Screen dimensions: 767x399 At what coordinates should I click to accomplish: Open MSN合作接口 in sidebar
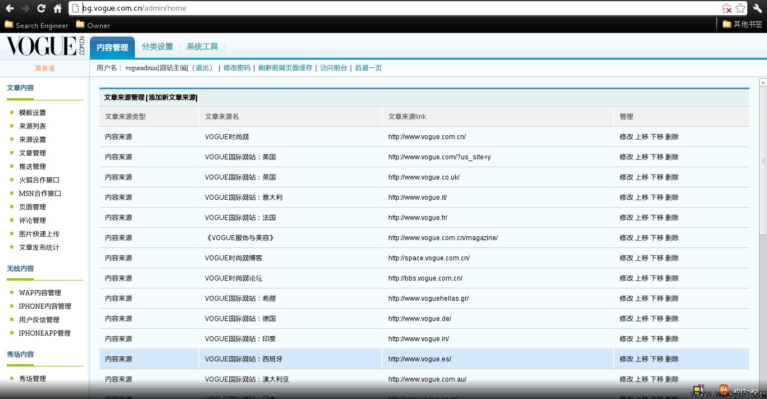pos(40,194)
